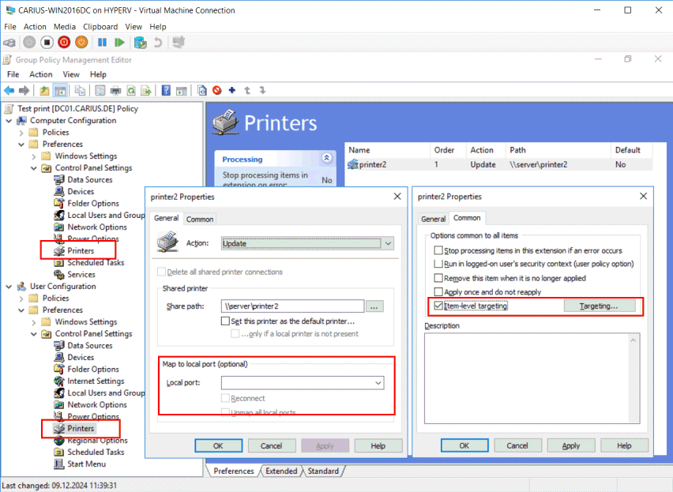Click Cancel in the dialog with Share path
673x492 pixels.
pyautogui.click(x=271, y=445)
